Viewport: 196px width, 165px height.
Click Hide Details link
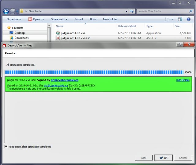coord(183,80)
